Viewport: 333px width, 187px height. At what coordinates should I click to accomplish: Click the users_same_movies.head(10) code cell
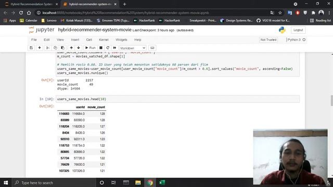pyautogui.click(x=178, y=99)
